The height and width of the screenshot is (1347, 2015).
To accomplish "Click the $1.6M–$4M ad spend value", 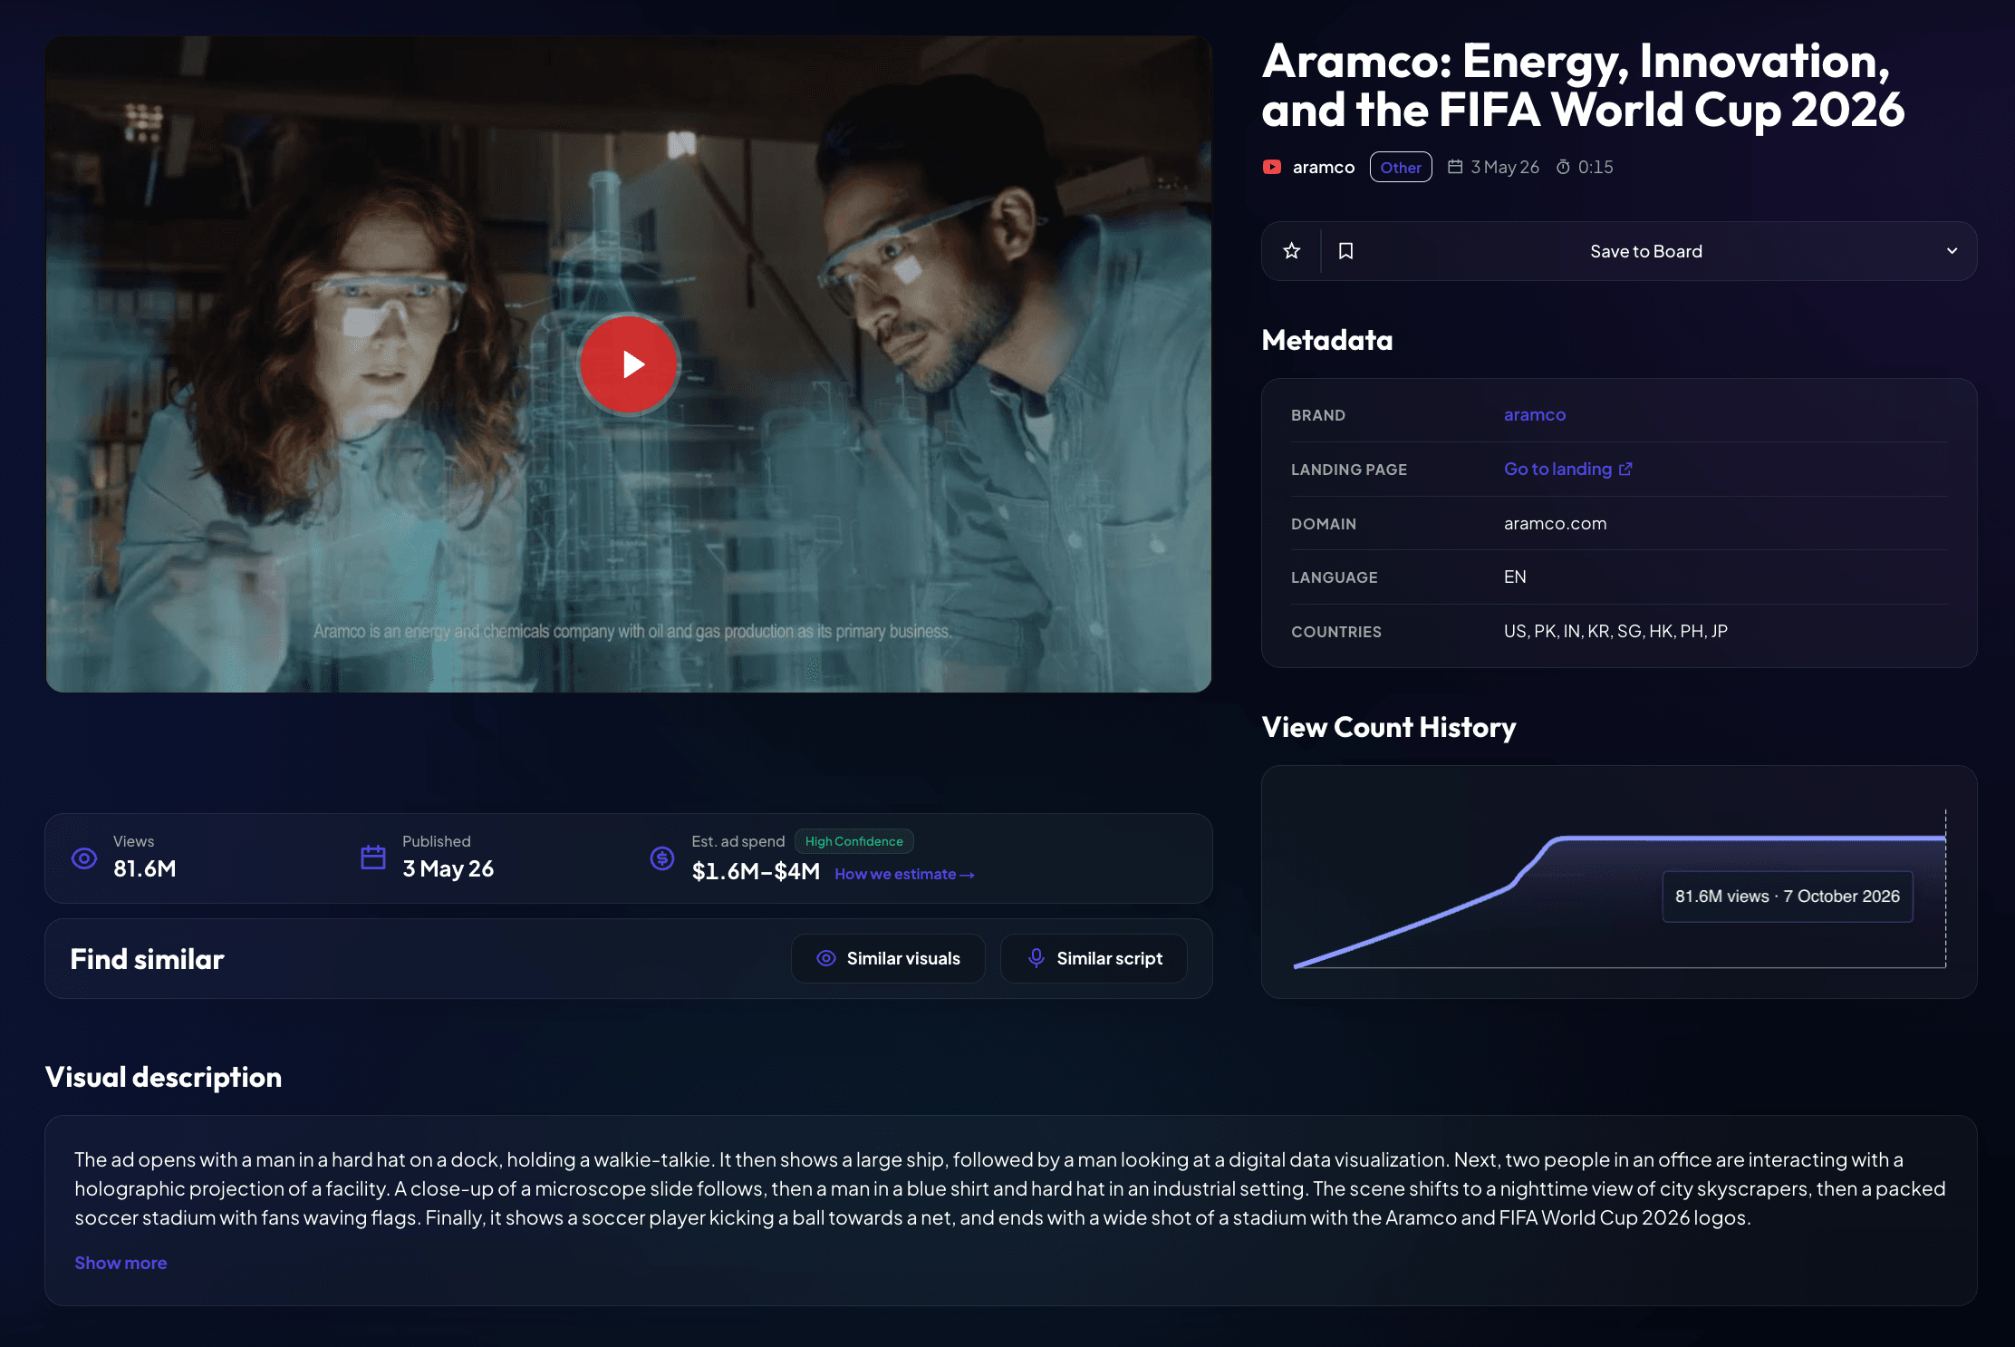I will pos(756,871).
